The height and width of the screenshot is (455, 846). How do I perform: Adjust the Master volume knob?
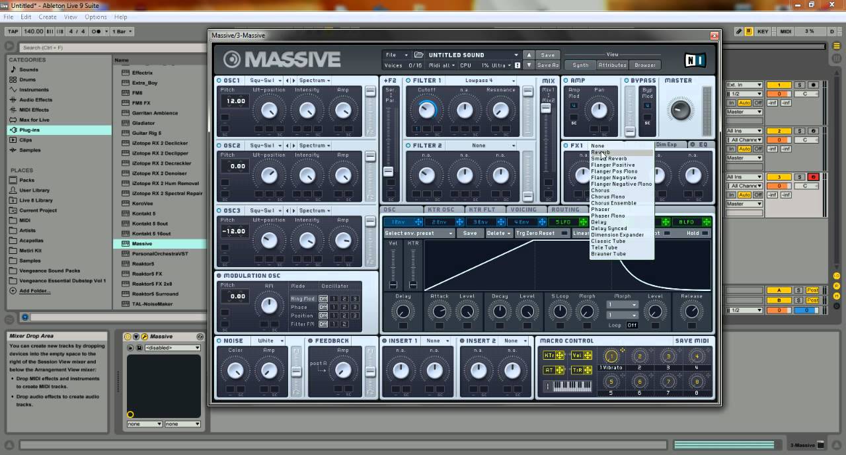680,109
